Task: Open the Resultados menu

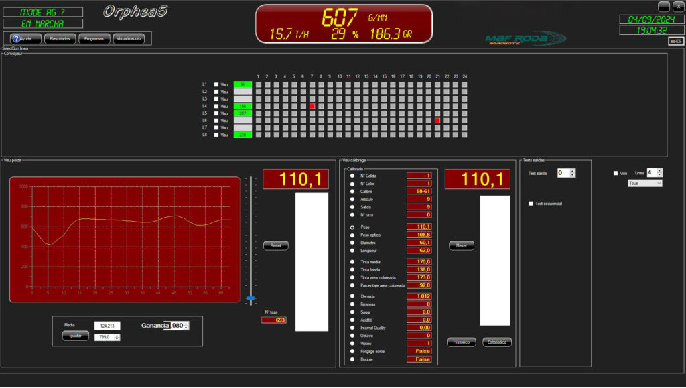Action: [x=60, y=39]
